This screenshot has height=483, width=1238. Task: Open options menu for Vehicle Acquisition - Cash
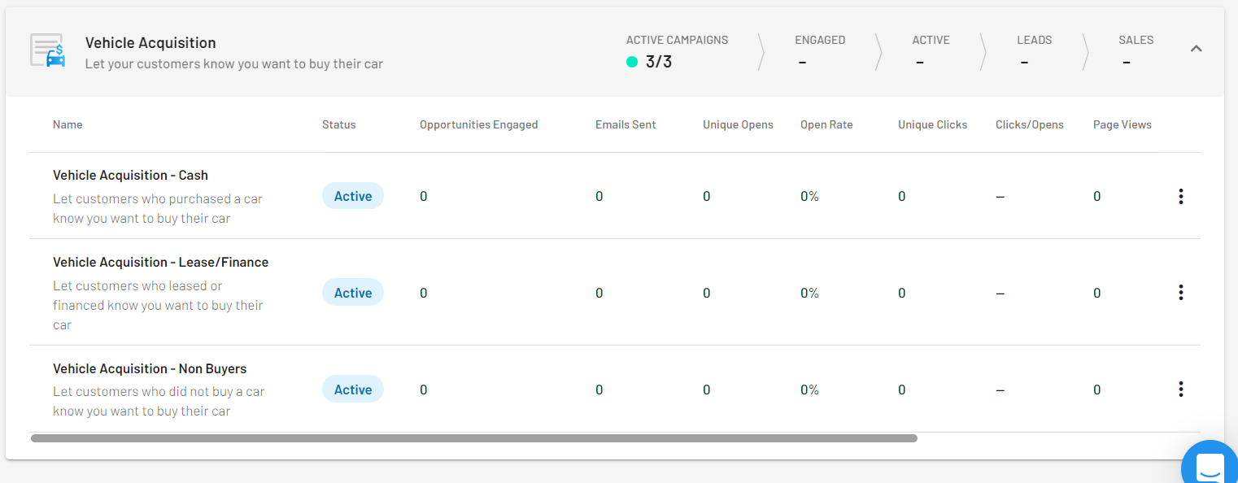click(1180, 196)
